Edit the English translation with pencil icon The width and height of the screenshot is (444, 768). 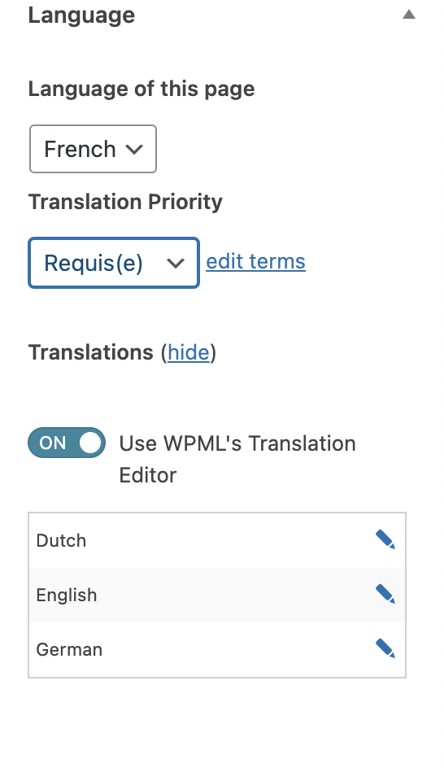(x=385, y=595)
